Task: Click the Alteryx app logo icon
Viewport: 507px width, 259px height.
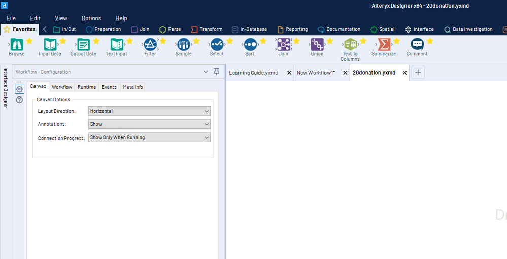Action: [x=5, y=6]
